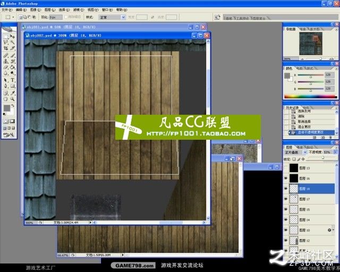Select the Notes tool

point(6,93)
